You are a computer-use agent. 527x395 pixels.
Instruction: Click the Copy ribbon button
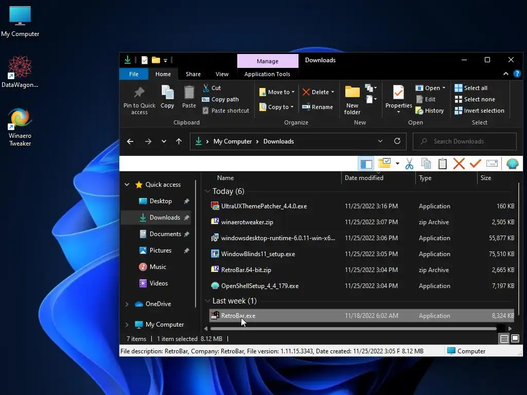pos(167,97)
